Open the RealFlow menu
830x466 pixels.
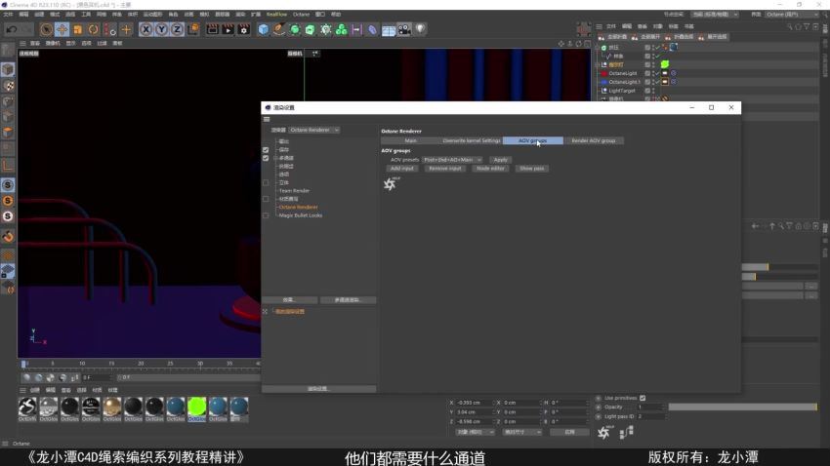[x=276, y=15]
